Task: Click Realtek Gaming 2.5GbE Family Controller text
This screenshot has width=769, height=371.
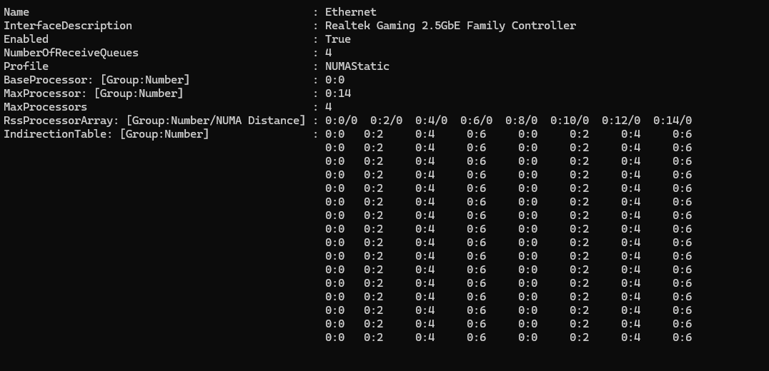Action: coord(450,26)
